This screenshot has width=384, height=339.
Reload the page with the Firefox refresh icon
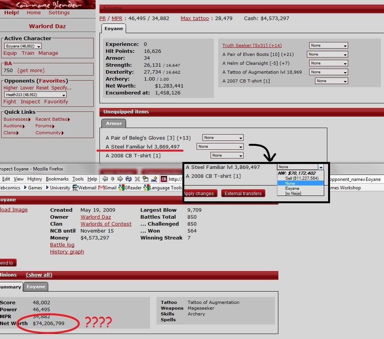point(128,179)
